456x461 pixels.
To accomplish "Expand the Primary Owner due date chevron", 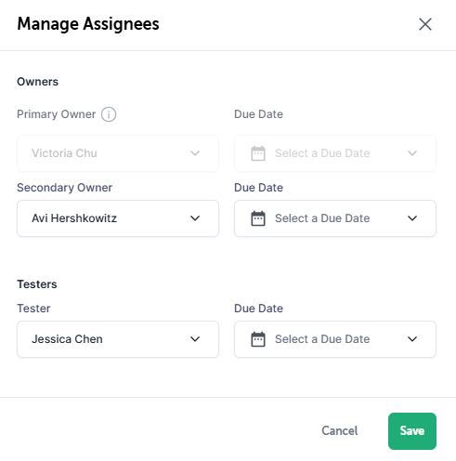I will pyautogui.click(x=412, y=153).
